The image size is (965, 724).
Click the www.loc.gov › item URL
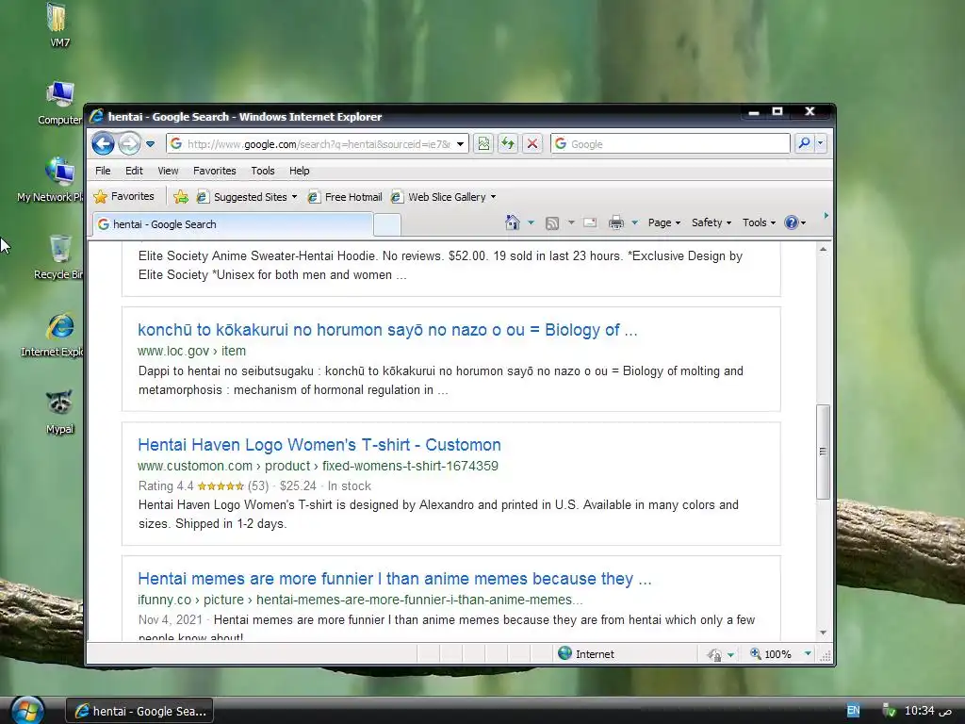point(191,351)
